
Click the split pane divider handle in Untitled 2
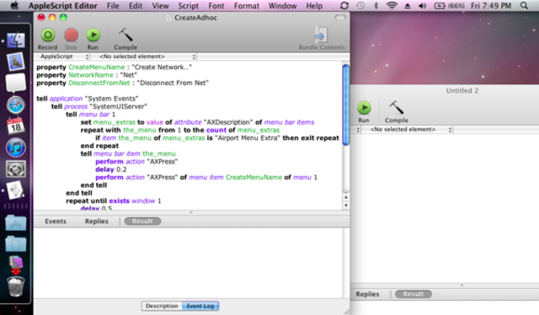462,286
